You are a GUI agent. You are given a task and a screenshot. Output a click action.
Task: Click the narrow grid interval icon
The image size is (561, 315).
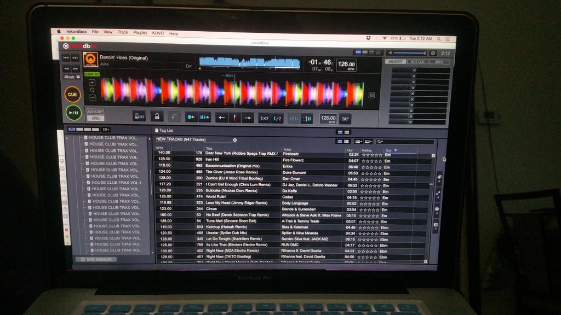click(307, 119)
